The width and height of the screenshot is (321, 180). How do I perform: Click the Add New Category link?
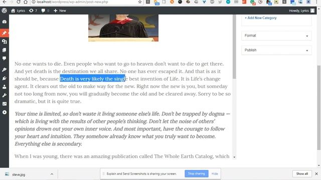(261, 18)
